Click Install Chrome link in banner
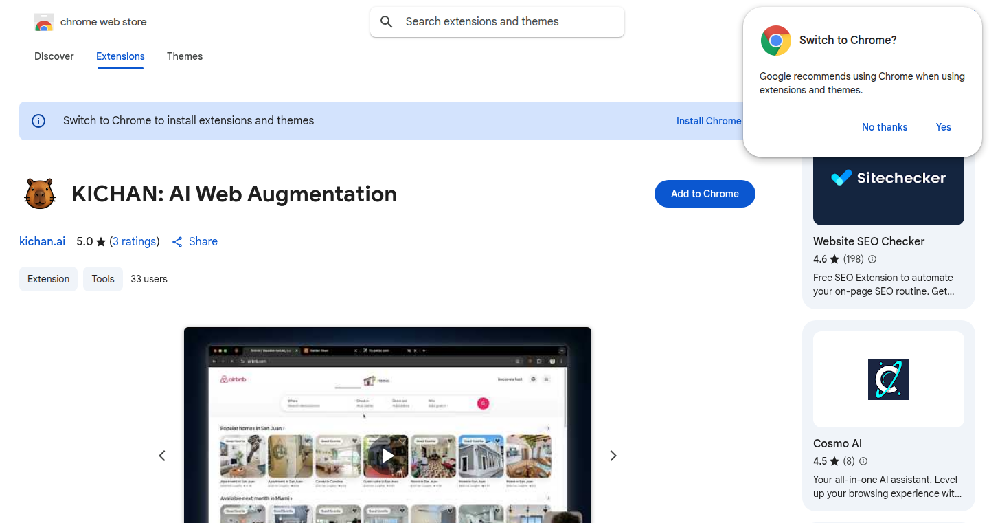 [709, 121]
